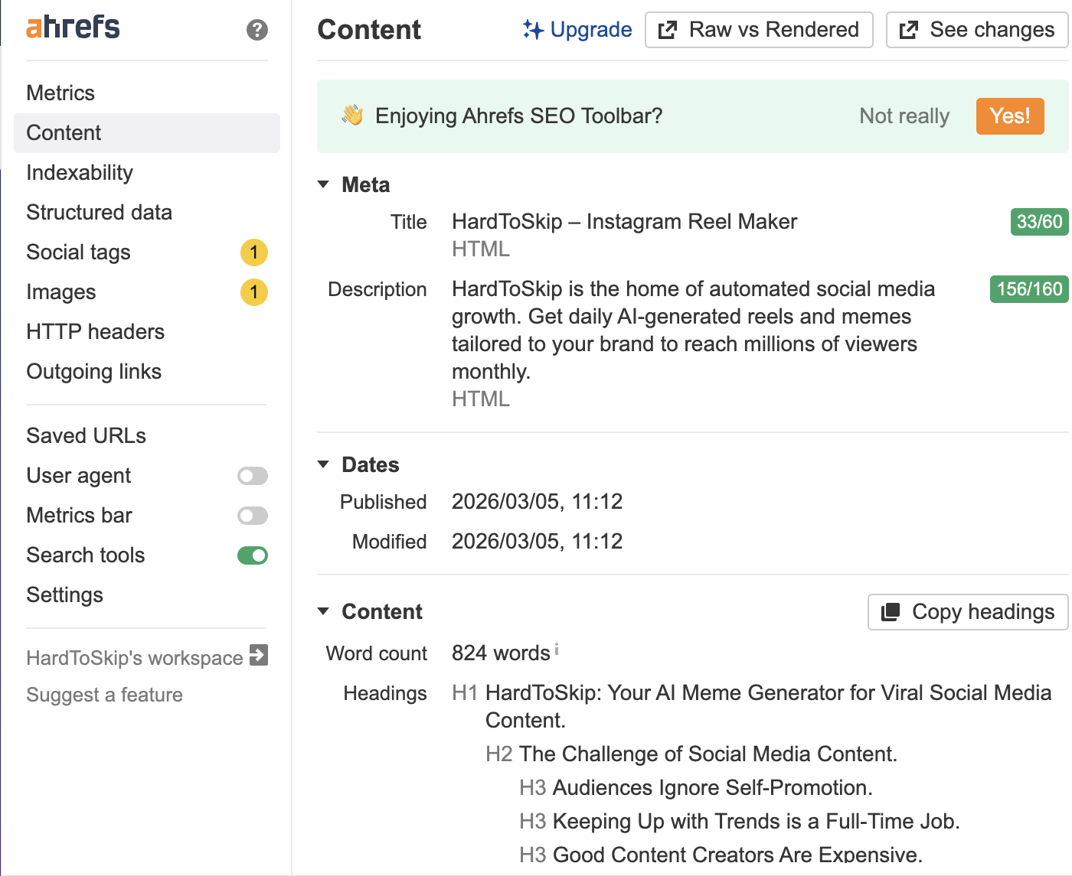
Task: Click the Ahrefs logo
Action: 73,28
